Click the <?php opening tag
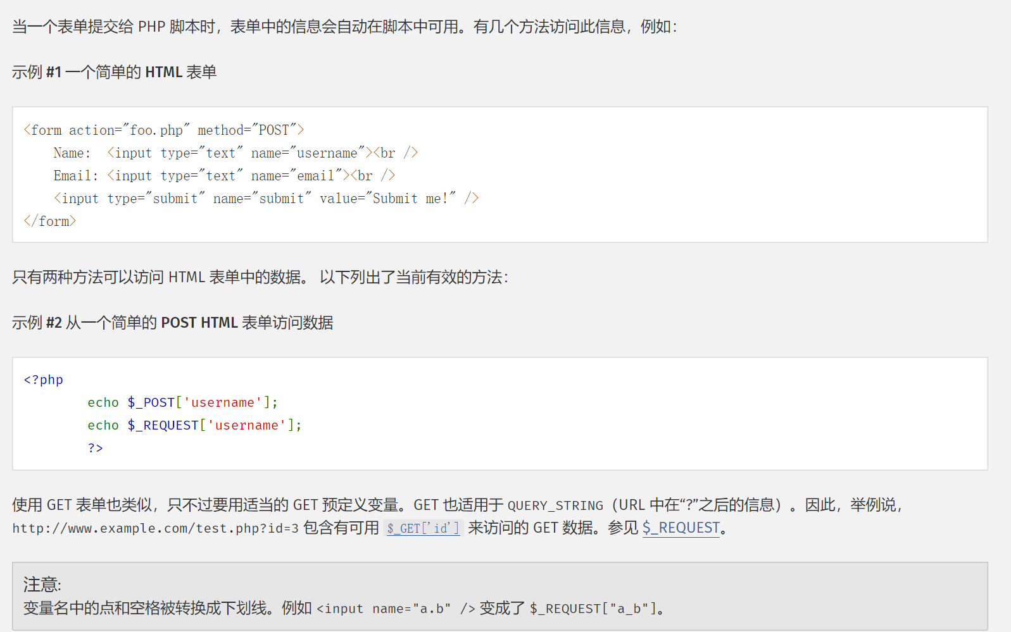1011x632 pixels. pyautogui.click(x=44, y=380)
